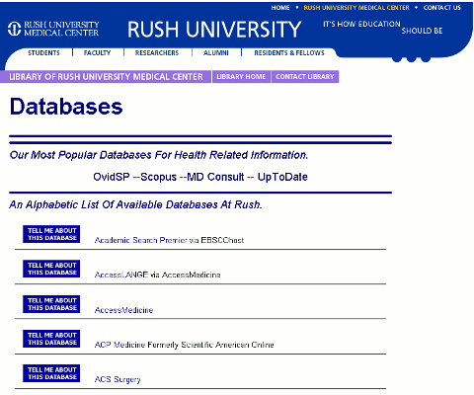Screen dimensions: 474x395
Task: Open the Faculty section
Action: pyautogui.click(x=97, y=53)
